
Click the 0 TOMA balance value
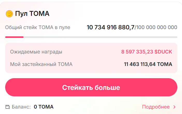point(43,107)
